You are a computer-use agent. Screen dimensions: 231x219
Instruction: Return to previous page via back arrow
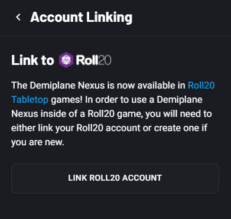[x=18, y=17]
